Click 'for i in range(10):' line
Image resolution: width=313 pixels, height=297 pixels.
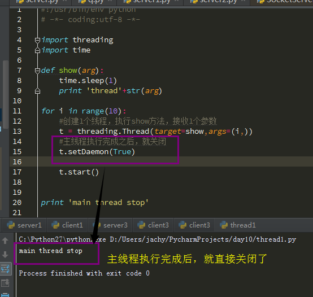tap(84, 111)
